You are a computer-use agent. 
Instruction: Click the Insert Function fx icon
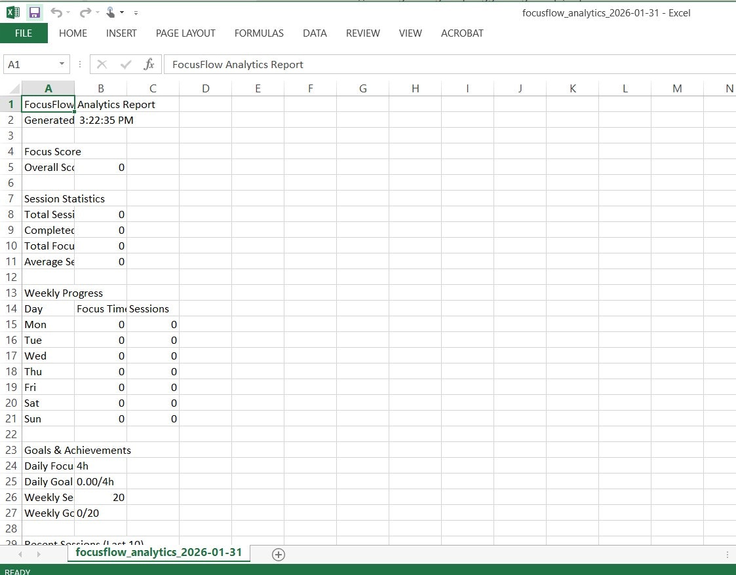(x=149, y=64)
